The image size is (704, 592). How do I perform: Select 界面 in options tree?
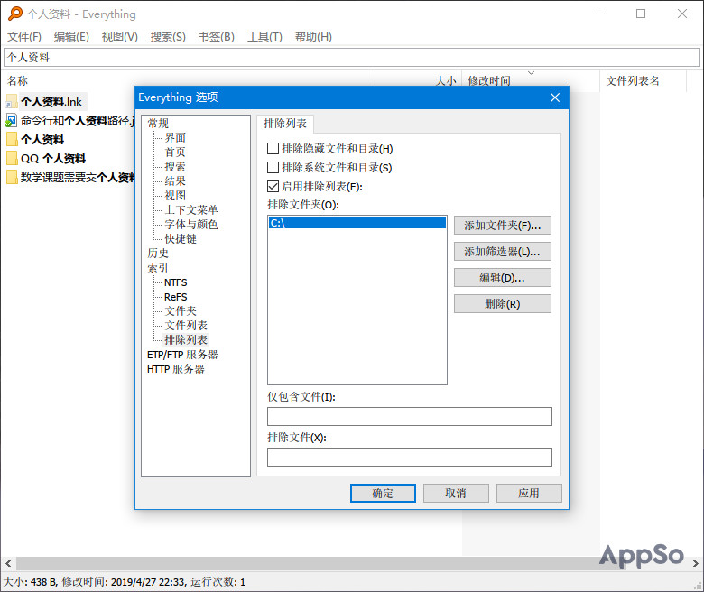175,137
